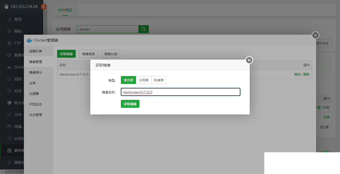Click the grid icon for software store

[x=9, y=150]
